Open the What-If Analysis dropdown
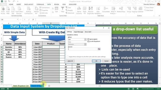The height and width of the screenshot is (90, 161). (113, 12)
